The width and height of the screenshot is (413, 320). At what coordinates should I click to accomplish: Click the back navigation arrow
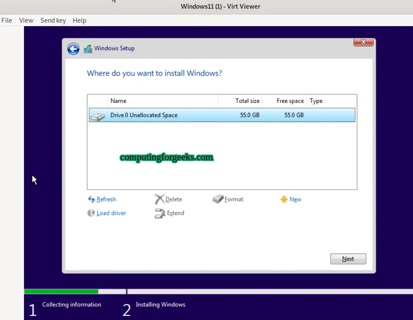73,49
